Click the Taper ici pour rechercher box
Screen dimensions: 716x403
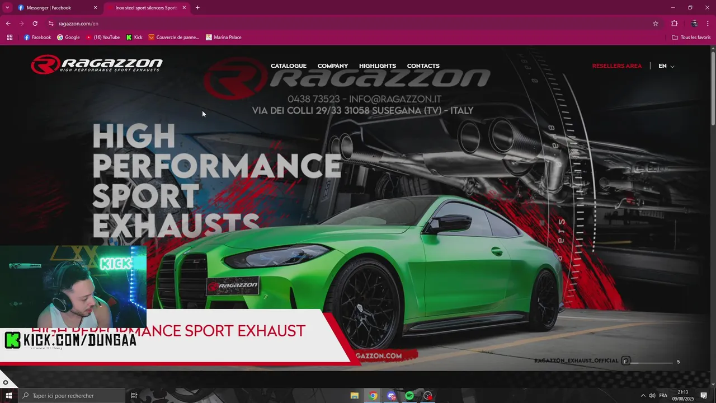pyautogui.click(x=72, y=396)
